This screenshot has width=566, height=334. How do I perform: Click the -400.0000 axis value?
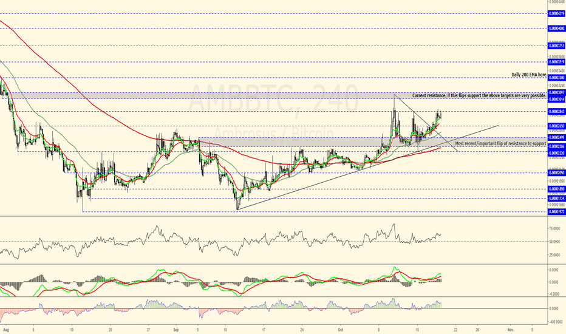(554, 321)
